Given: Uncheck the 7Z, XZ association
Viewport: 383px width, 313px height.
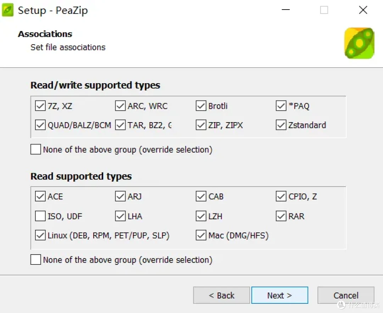Looking at the screenshot, I should pyautogui.click(x=40, y=106).
